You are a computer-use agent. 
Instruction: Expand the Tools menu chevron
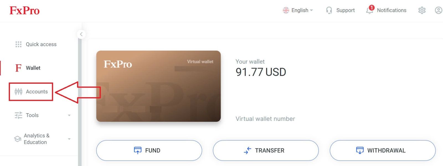tap(69, 115)
